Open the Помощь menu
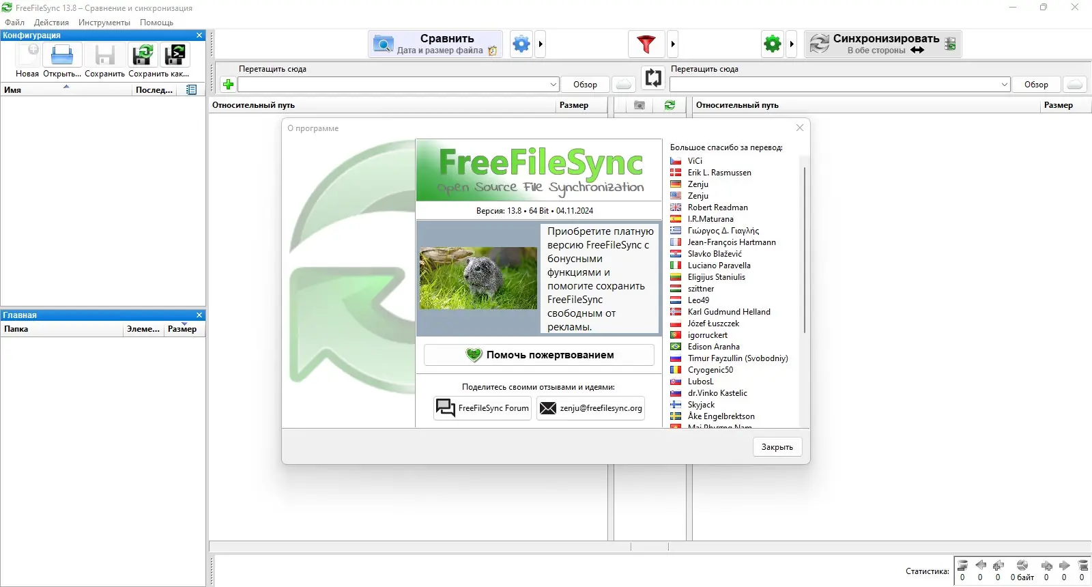Screen dimensions: 1092x587 coord(157,23)
